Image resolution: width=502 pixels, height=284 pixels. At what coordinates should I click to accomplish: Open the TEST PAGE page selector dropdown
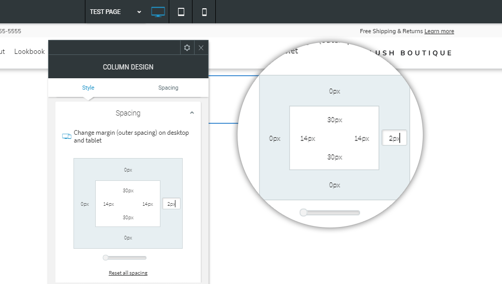point(115,12)
